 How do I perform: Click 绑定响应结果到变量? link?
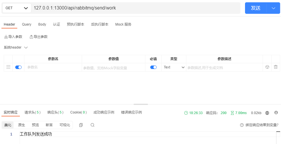262,125
